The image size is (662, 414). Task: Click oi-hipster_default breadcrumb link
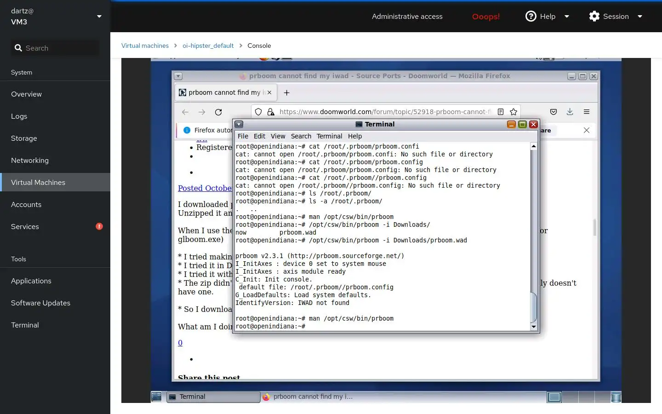pyautogui.click(x=208, y=46)
